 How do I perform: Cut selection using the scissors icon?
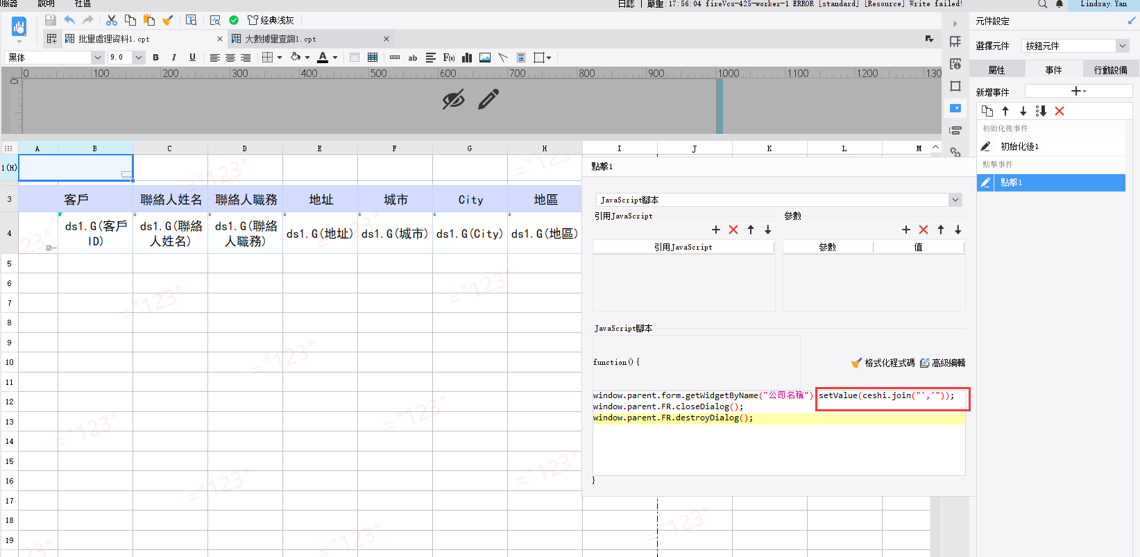[x=111, y=20]
